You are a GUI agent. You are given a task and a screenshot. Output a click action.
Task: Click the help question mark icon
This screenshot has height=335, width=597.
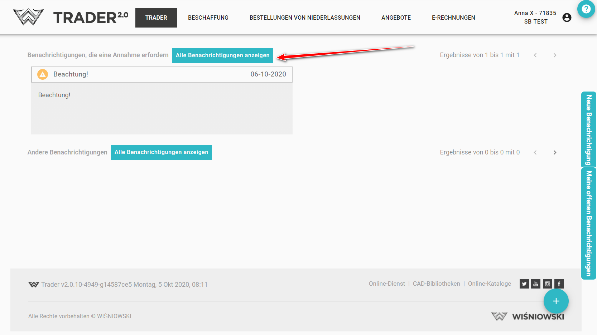586,9
